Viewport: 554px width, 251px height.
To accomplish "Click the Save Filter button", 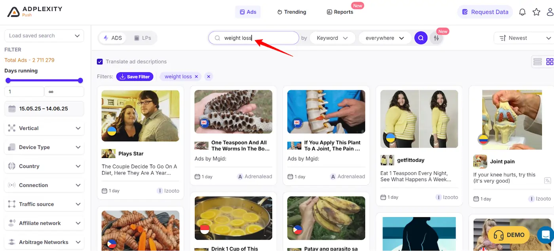I will tap(135, 77).
